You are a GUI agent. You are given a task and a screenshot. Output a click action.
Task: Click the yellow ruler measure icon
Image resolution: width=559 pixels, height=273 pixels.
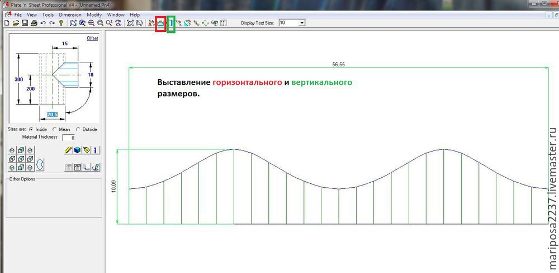[69, 150]
